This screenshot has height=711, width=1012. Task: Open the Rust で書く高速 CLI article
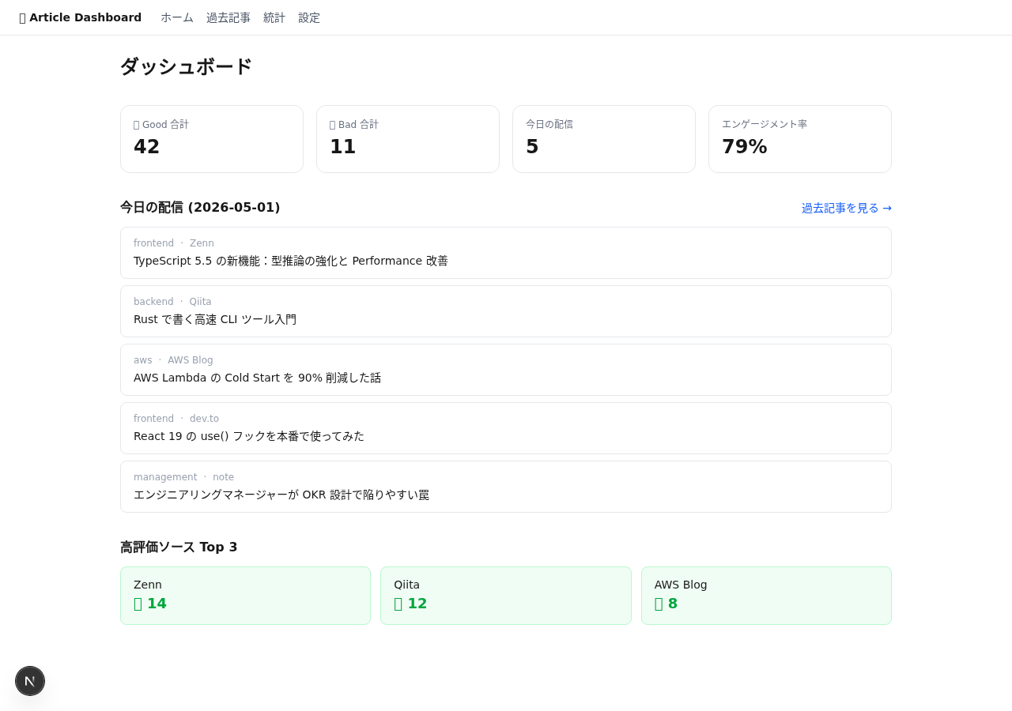click(x=506, y=311)
